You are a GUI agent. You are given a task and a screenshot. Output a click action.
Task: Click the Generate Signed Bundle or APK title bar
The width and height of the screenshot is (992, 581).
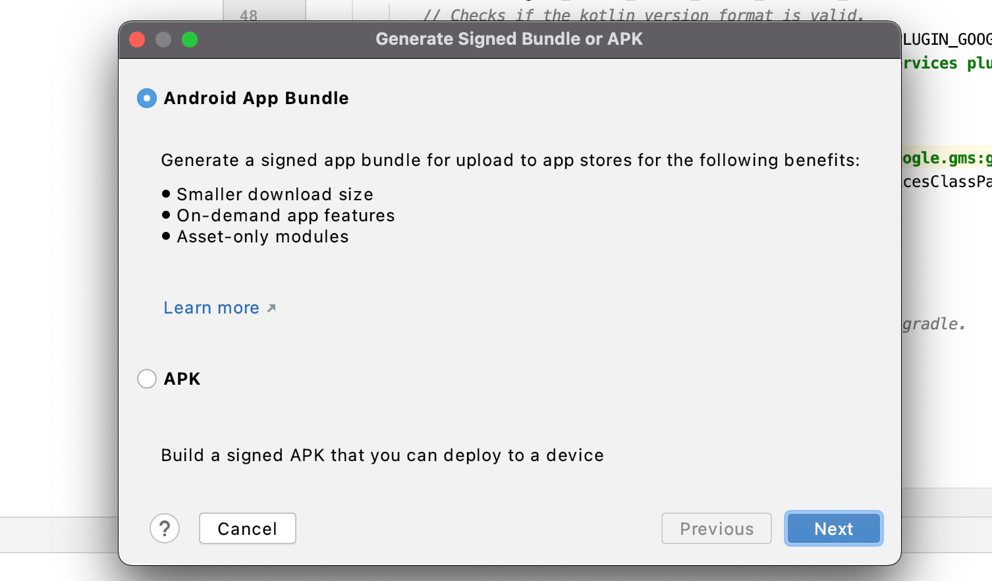tap(509, 39)
